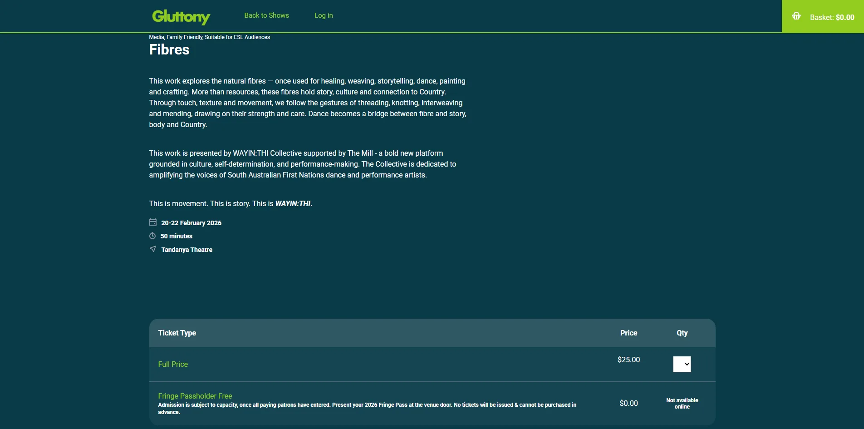Click the calendar icon beside the dates

[x=153, y=222]
